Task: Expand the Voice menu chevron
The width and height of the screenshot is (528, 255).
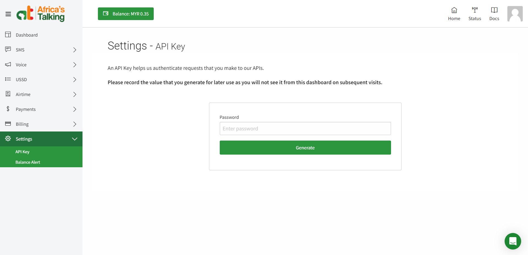Action: (x=75, y=65)
